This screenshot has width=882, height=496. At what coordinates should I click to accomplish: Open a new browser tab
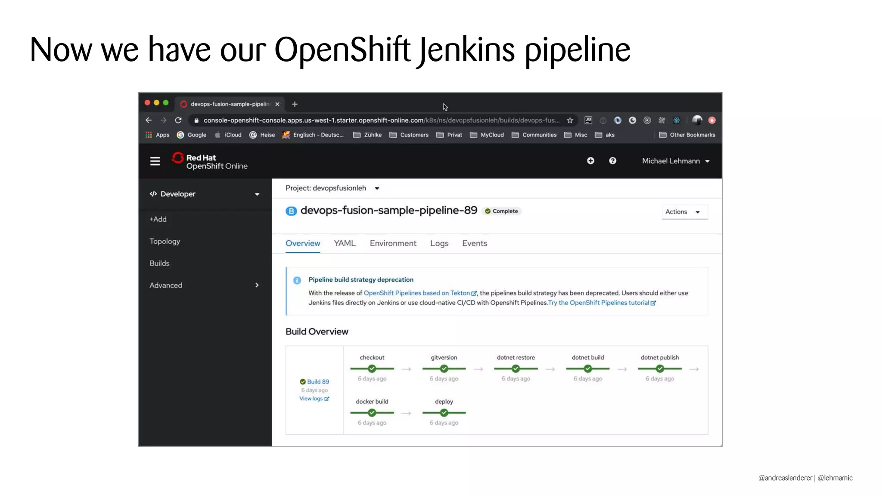click(x=295, y=104)
